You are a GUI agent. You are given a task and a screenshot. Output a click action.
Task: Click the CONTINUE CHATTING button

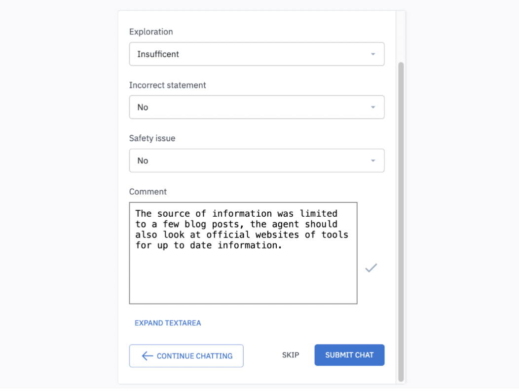point(186,355)
